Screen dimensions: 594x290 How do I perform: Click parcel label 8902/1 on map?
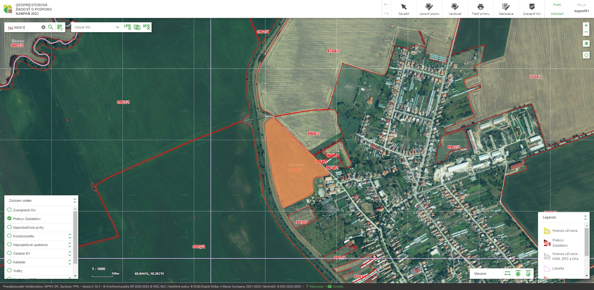point(454,147)
